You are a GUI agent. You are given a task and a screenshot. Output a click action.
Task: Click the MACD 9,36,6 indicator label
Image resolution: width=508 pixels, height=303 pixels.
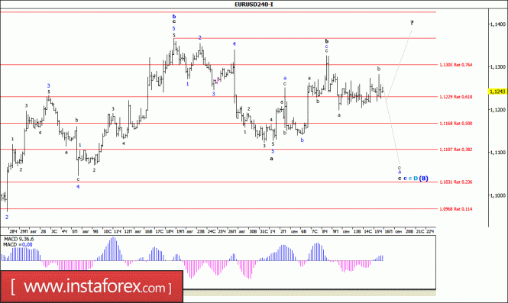(x=18, y=239)
